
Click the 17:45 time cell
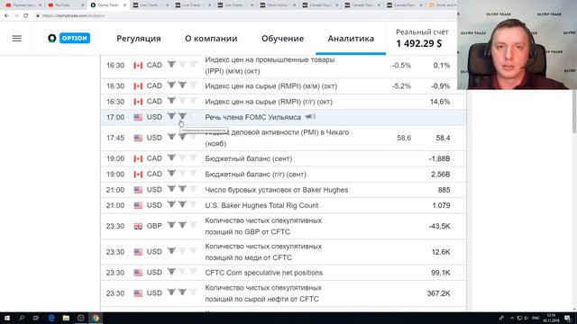(115, 138)
